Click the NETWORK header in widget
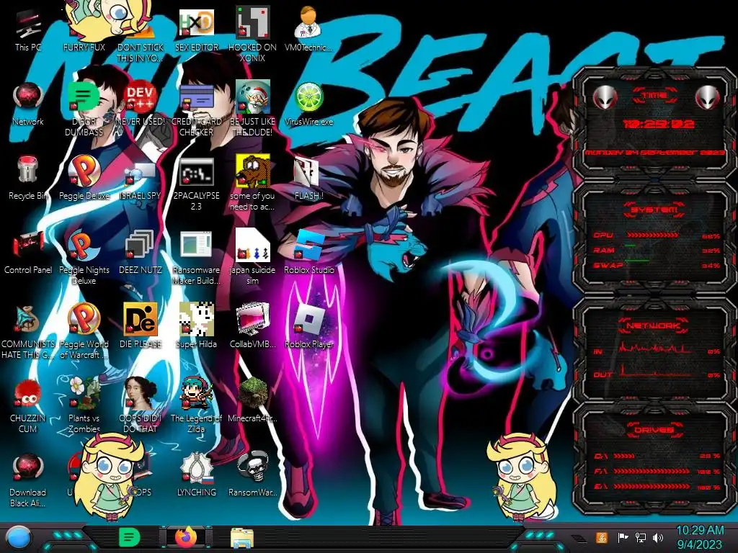 pos(654,325)
